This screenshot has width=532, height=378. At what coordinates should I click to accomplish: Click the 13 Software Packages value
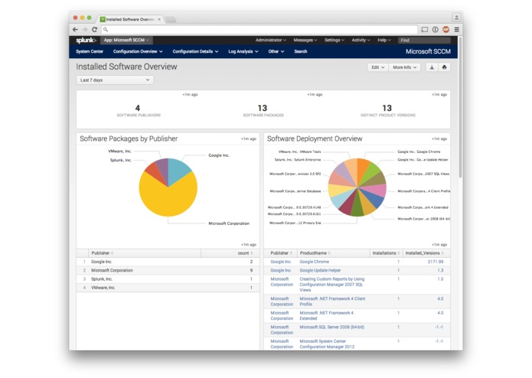tap(263, 108)
